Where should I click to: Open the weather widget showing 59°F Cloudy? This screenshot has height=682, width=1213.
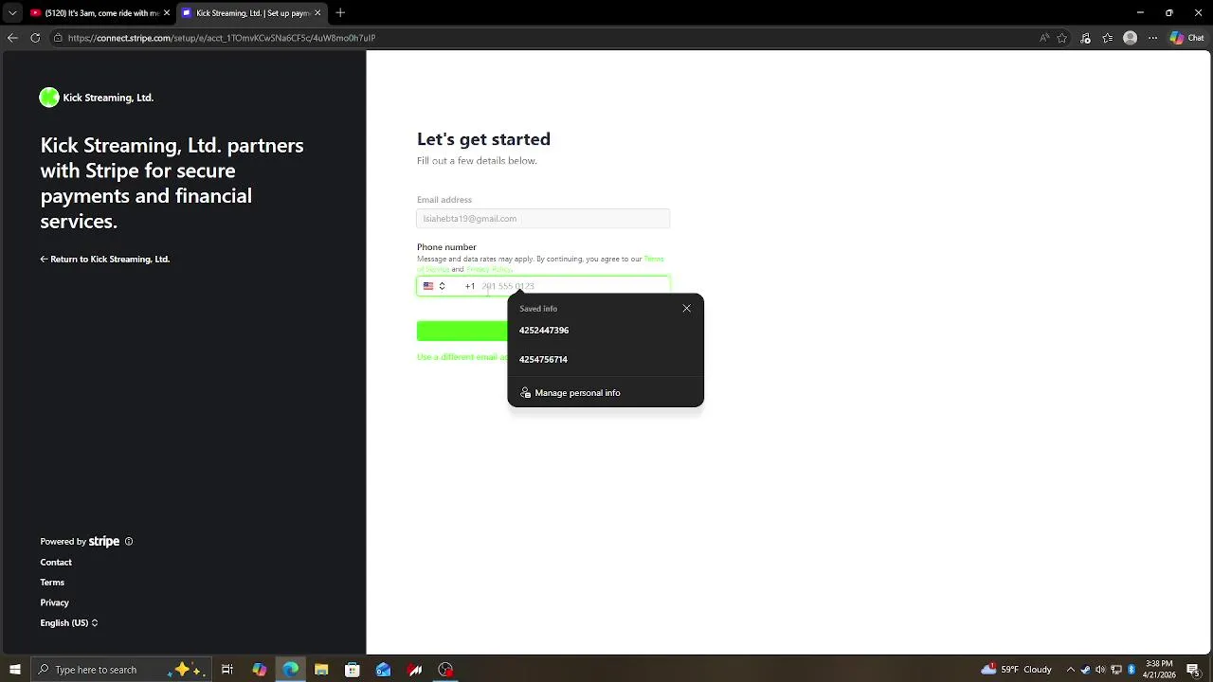point(1016,670)
